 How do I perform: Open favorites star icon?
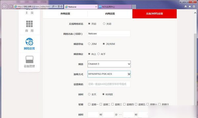point(190,7)
